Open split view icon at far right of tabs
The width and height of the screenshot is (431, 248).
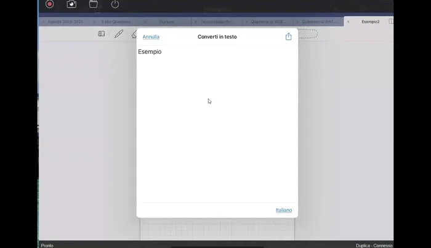(390, 21)
